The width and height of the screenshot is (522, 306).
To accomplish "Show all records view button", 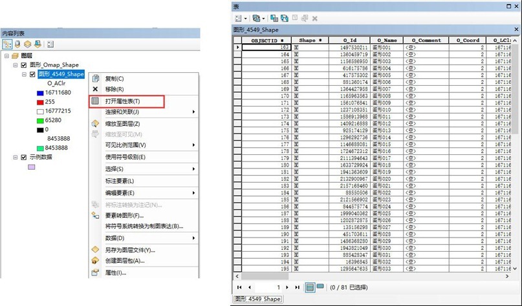I will pyautogui.click(x=310, y=287).
